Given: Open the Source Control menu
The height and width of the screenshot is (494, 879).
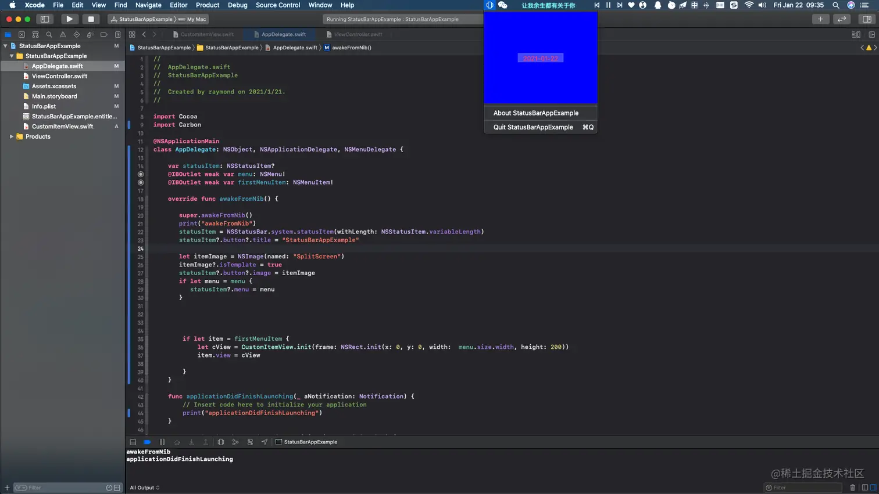Looking at the screenshot, I should click(x=278, y=5).
